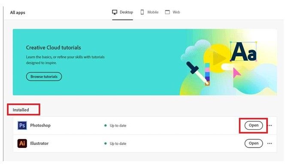Screen dimensions: 288x168
Task: Click the Illustrator green status dot
Action: pos(106,143)
